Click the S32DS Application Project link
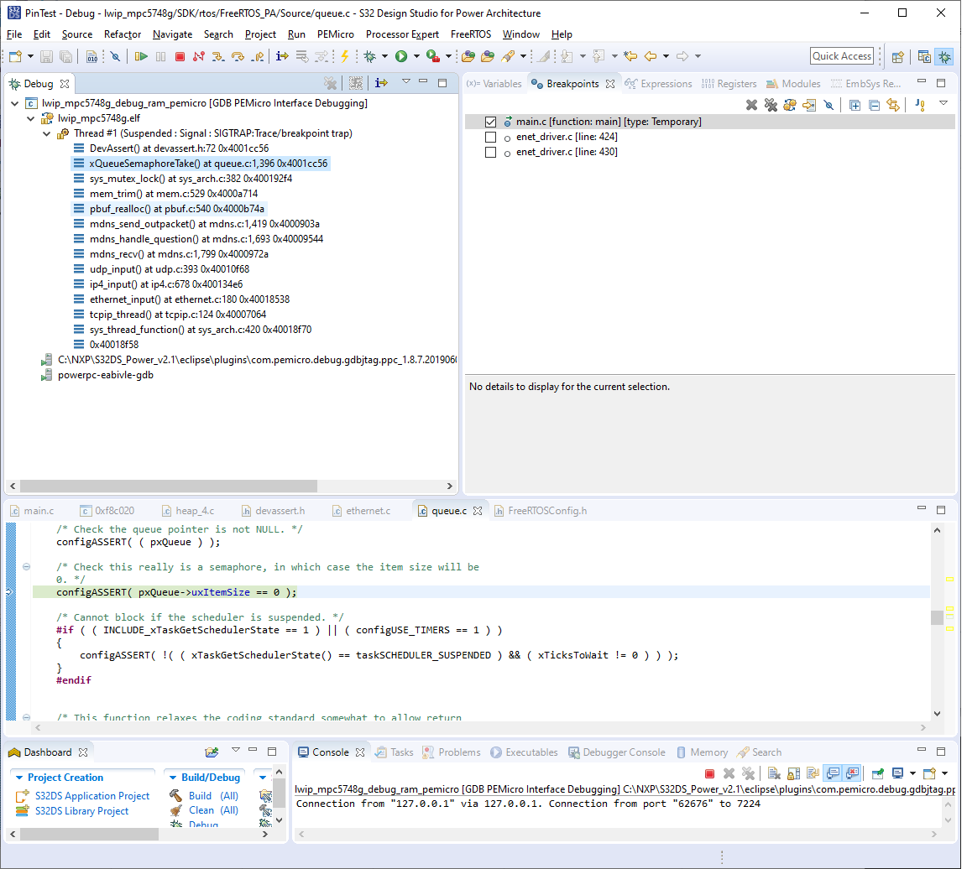Screen dimensions: 967x869 (92, 796)
